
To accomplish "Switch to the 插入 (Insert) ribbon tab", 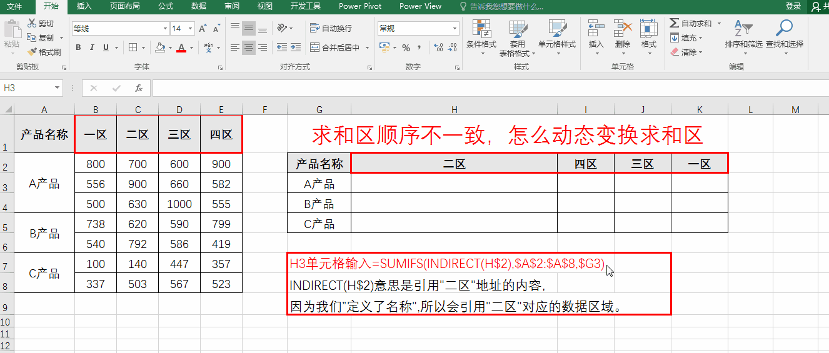I will pos(84,6).
